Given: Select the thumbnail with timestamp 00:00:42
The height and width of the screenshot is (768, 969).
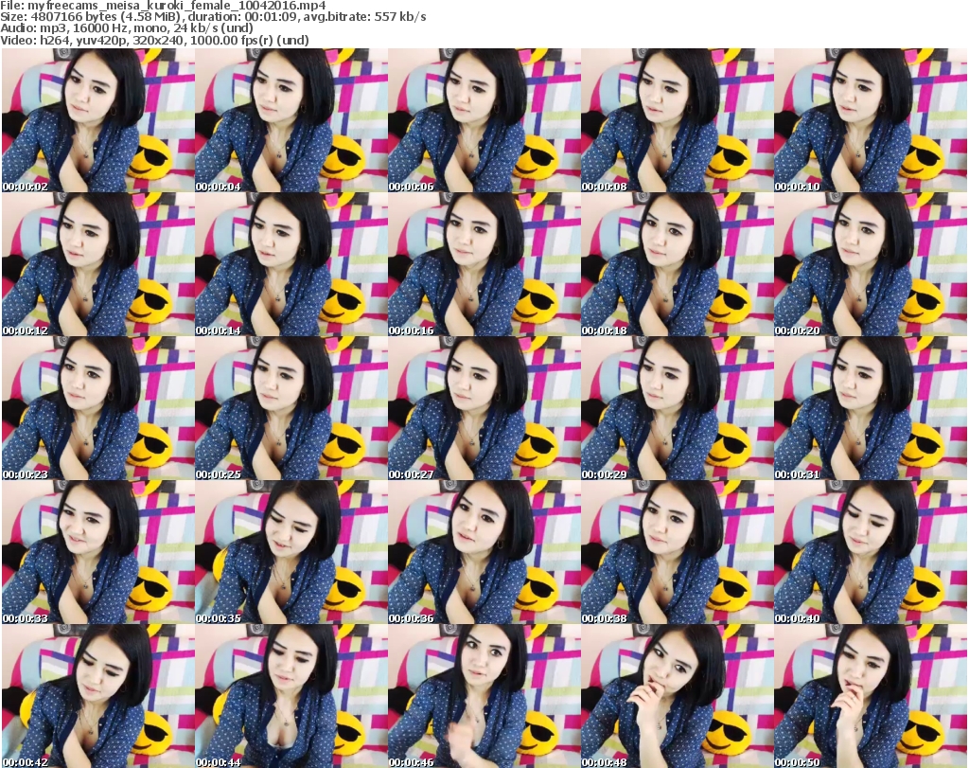Looking at the screenshot, I should point(98,696).
